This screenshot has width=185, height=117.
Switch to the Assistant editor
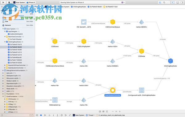coord(164,2)
